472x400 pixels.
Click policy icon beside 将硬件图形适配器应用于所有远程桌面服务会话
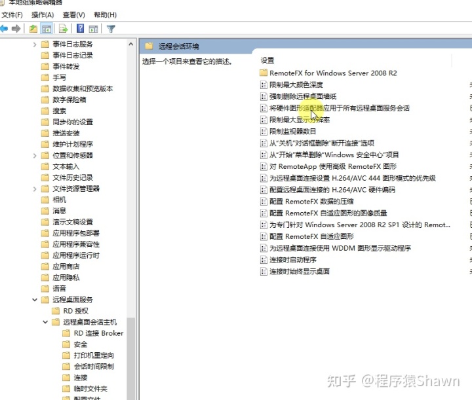click(264, 108)
